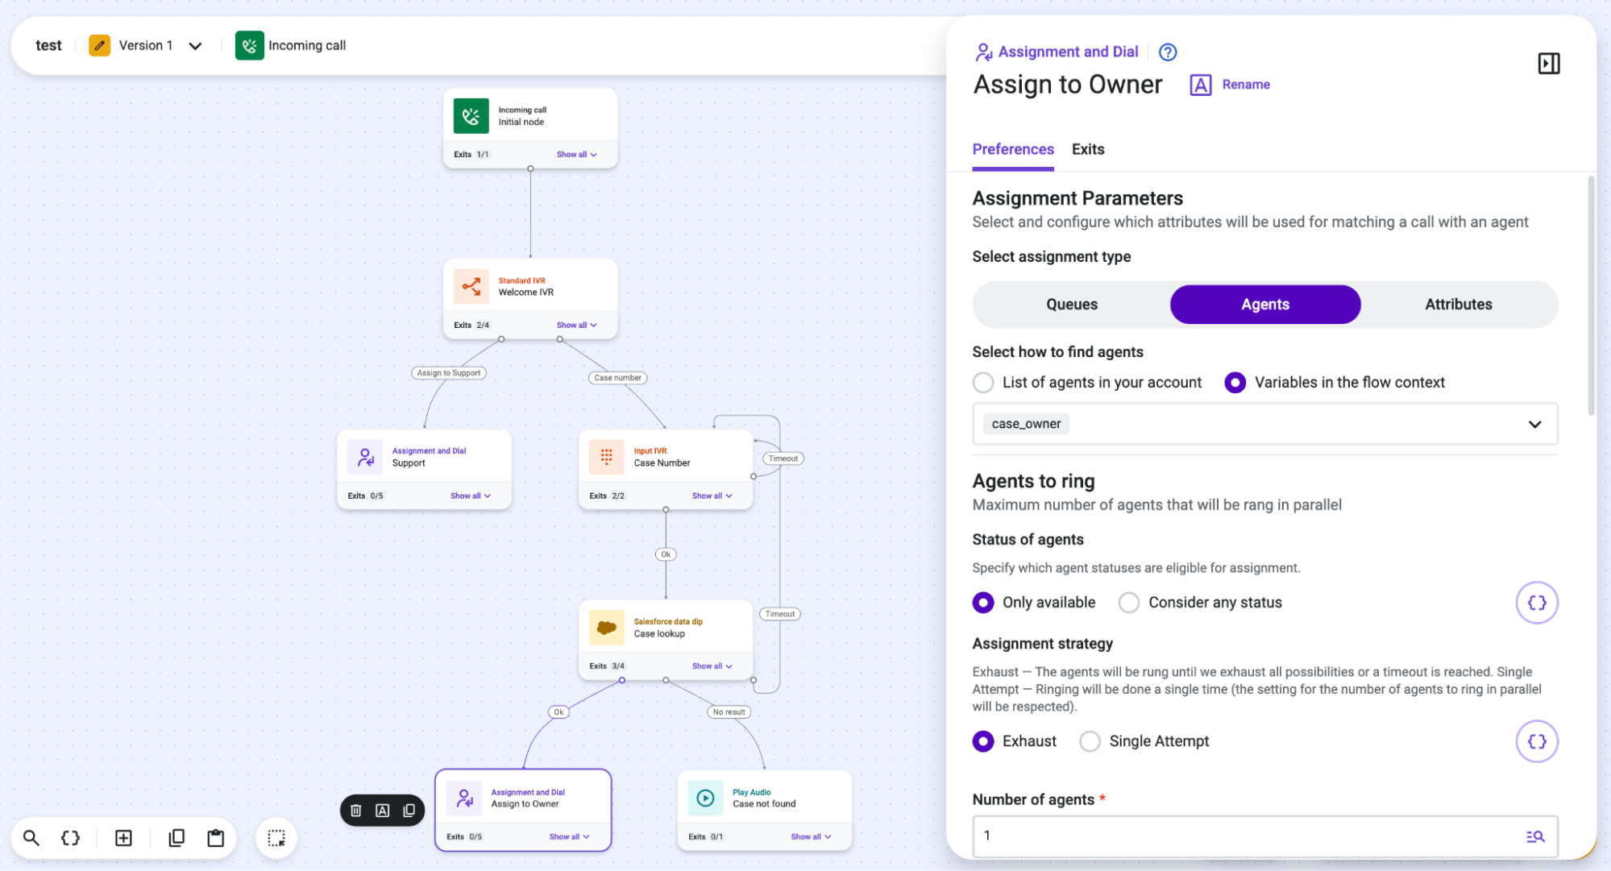Image resolution: width=1611 pixels, height=871 pixels.
Task: Click the braces button beside Status of agents
Action: pos(1536,603)
